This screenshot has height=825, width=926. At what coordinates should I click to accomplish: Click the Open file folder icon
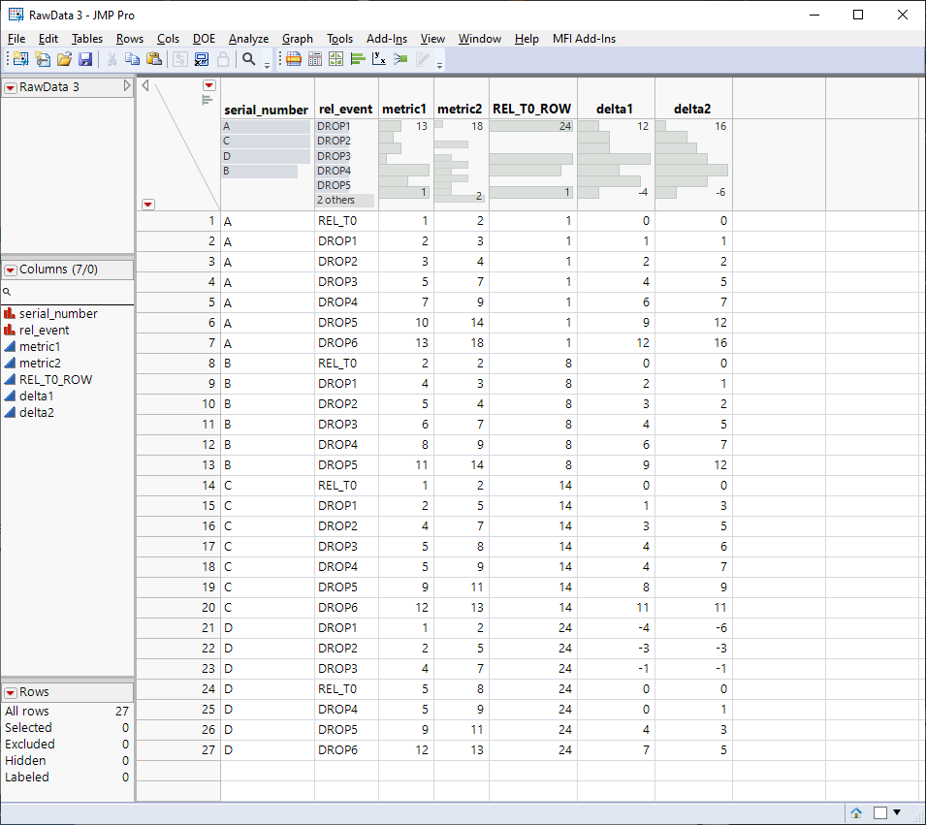pyautogui.click(x=64, y=59)
